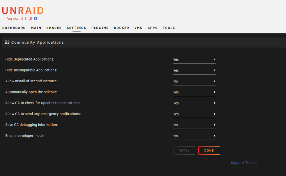Change CA check for updates dropdown

point(194,103)
